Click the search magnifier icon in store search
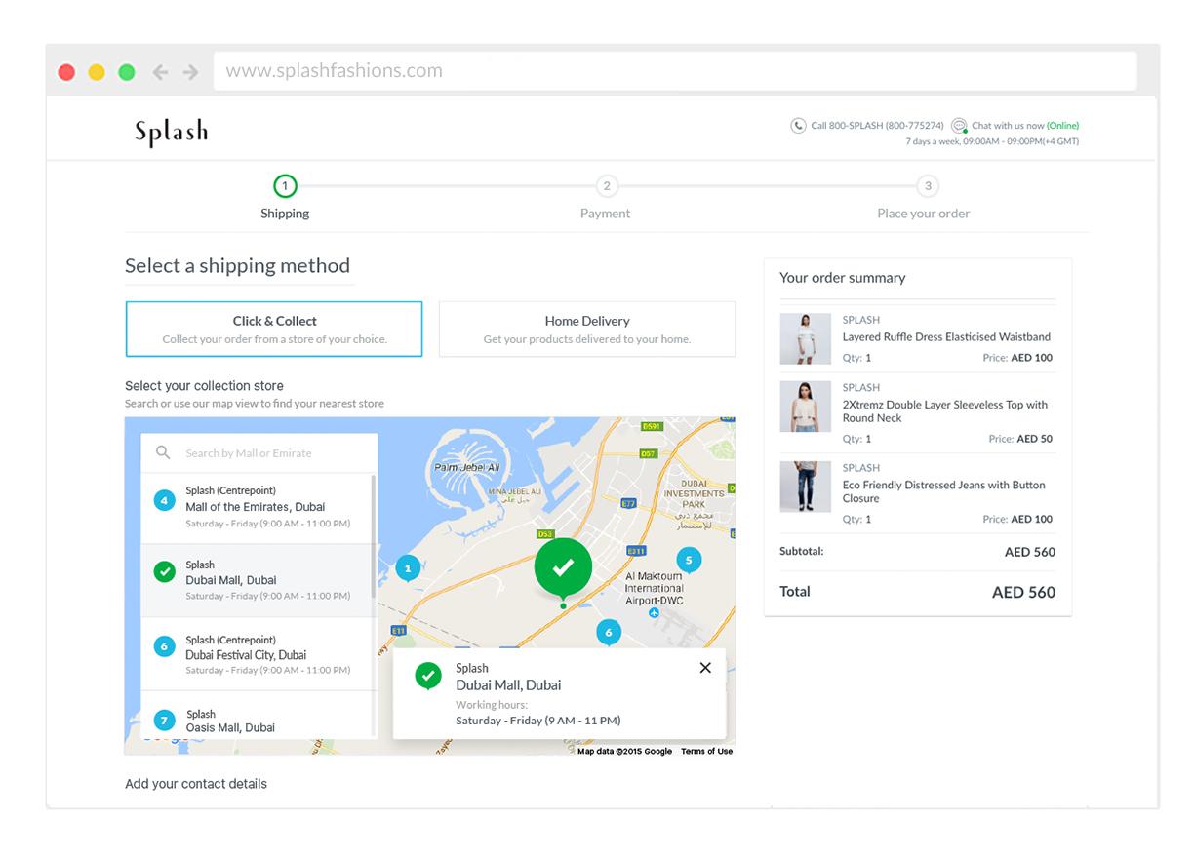1194x858 pixels. coord(164,452)
